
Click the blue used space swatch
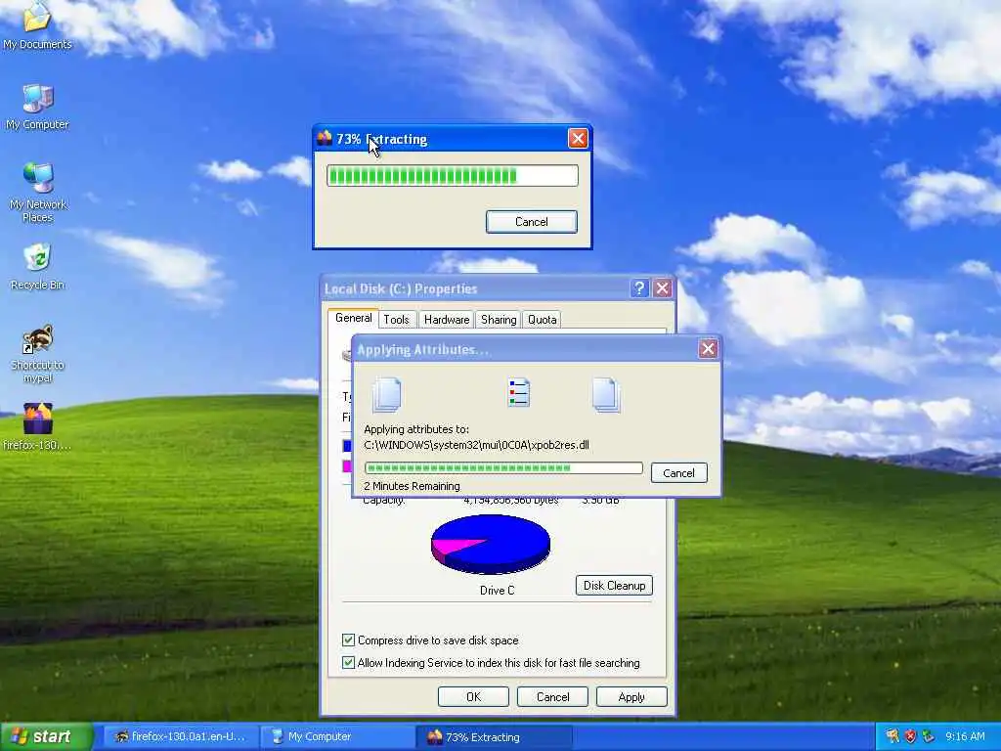pos(347,445)
